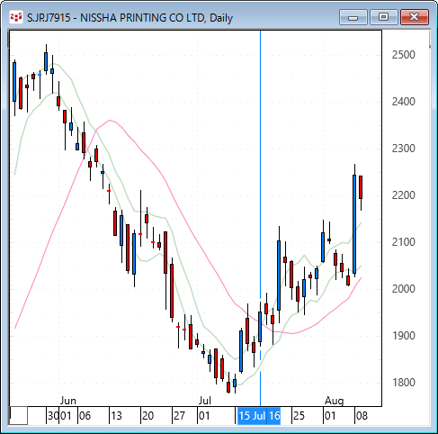Select the 2000 price scale label
Screen dimensions: 438x434
(403, 289)
